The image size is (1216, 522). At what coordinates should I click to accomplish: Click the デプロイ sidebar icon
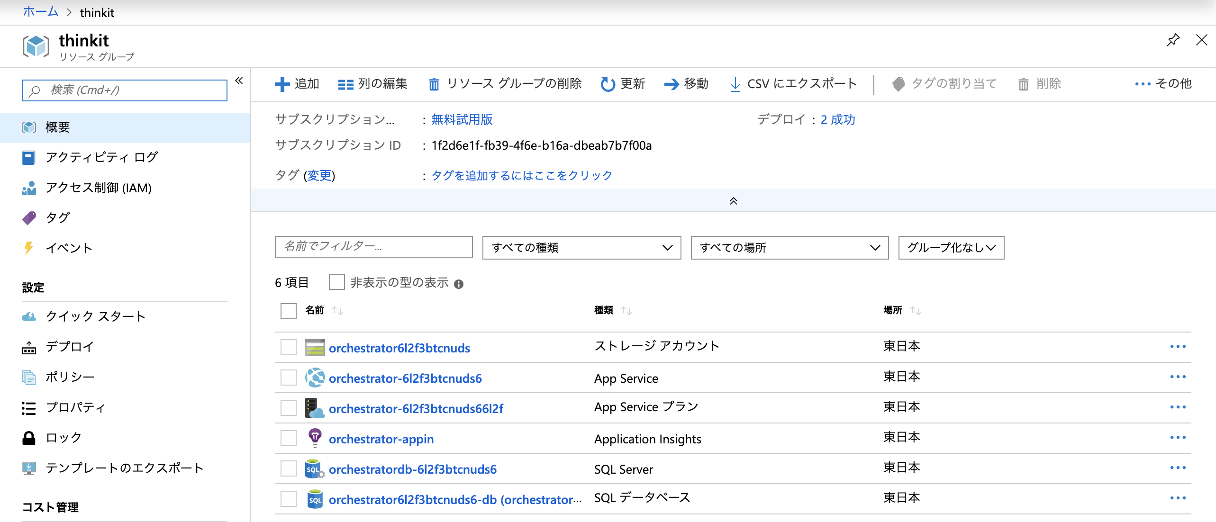(x=28, y=347)
